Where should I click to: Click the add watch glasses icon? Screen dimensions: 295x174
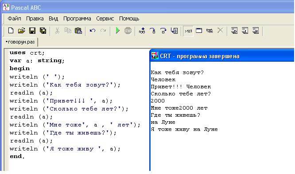[142, 31]
